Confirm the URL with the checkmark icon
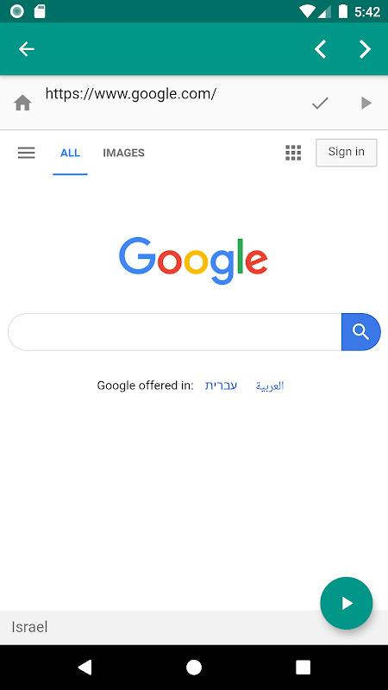The height and width of the screenshot is (690, 388). (x=320, y=103)
